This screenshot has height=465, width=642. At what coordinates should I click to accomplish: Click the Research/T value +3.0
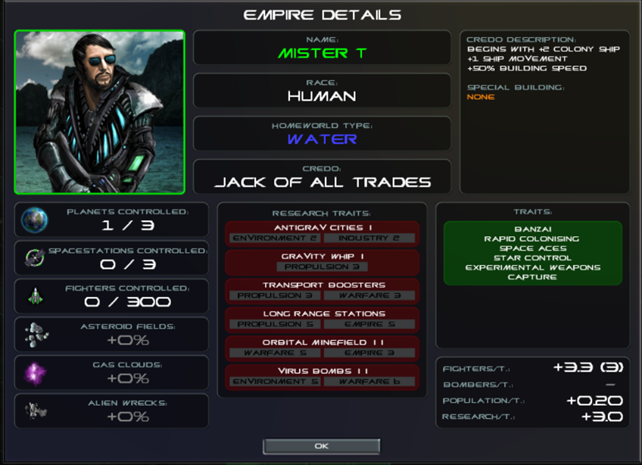pyautogui.click(x=602, y=417)
